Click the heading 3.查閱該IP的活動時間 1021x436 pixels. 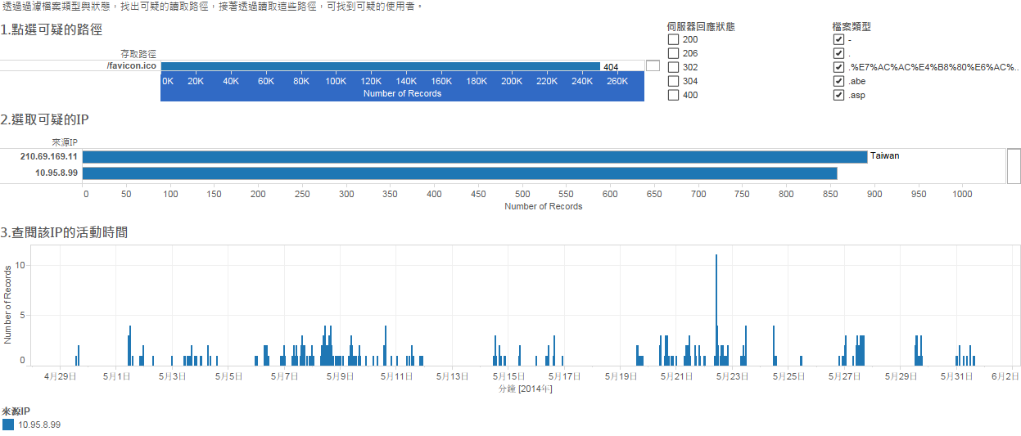[x=64, y=232]
